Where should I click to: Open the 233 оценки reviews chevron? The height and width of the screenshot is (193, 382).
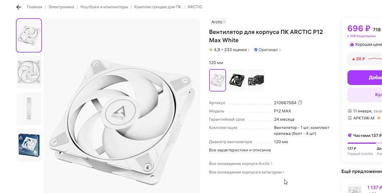[x=249, y=50]
